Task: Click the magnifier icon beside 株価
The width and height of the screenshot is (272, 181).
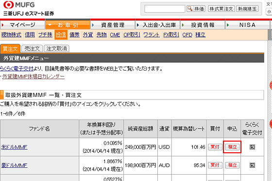Action: pos(190,8)
